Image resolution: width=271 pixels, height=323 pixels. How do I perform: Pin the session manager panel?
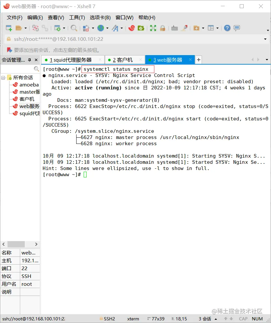(x=30, y=60)
